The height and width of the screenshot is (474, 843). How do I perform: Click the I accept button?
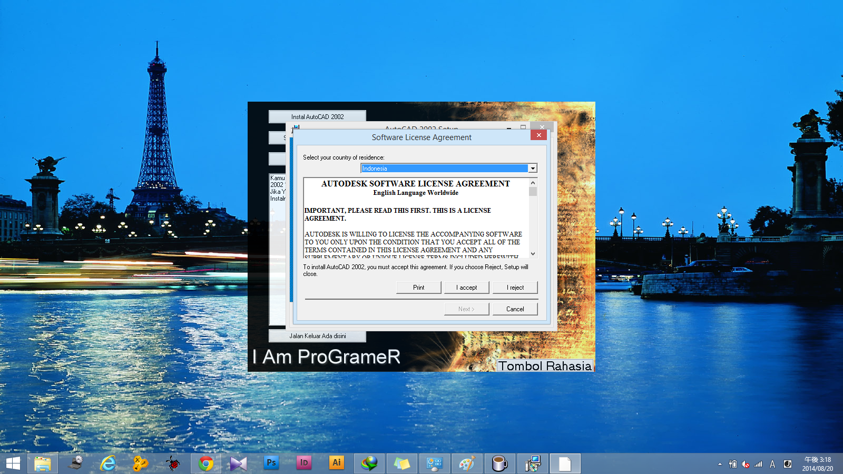[467, 288]
